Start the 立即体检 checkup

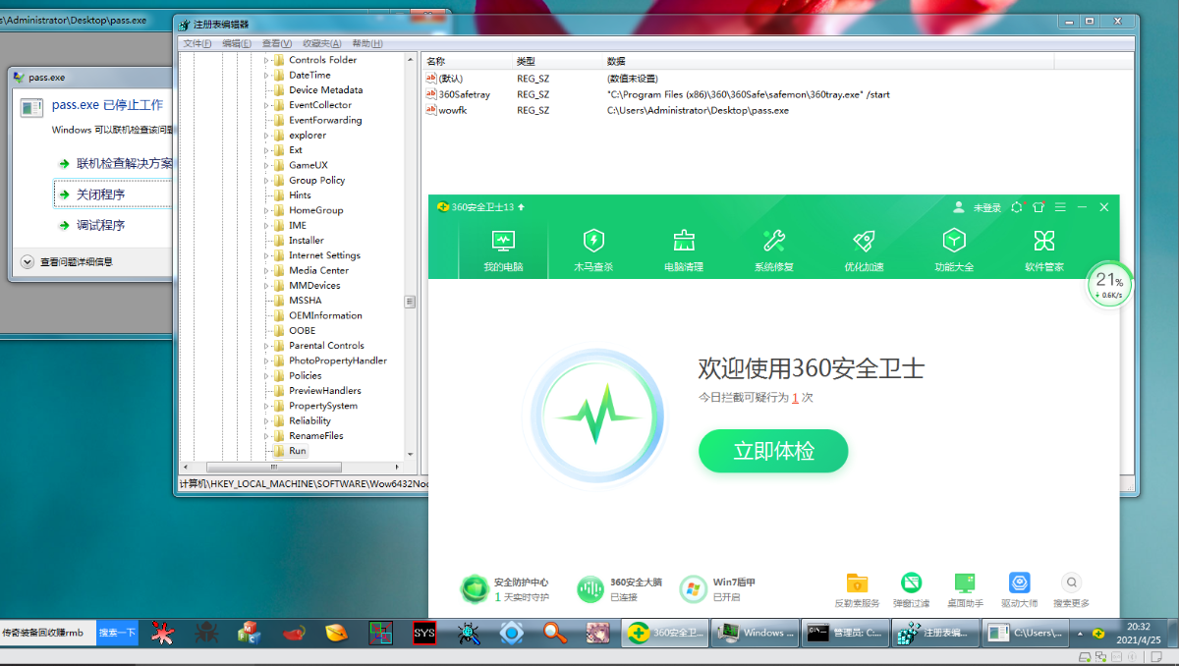click(773, 451)
